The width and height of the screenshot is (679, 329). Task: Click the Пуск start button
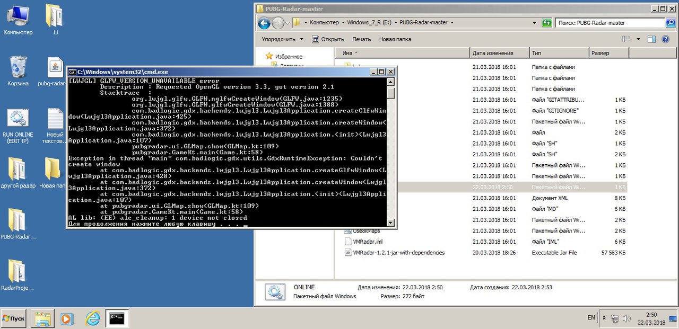[14, 318]
